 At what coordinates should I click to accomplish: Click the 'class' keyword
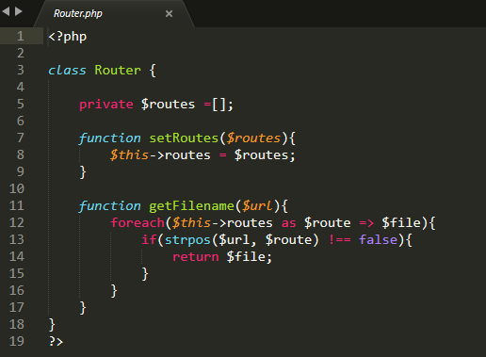tap(67, 70)
